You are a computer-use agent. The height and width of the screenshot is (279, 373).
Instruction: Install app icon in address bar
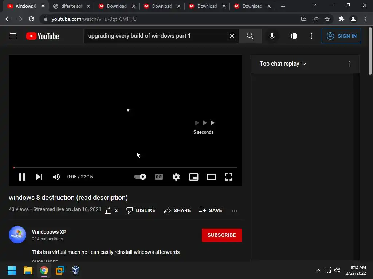tap(304, 19)
